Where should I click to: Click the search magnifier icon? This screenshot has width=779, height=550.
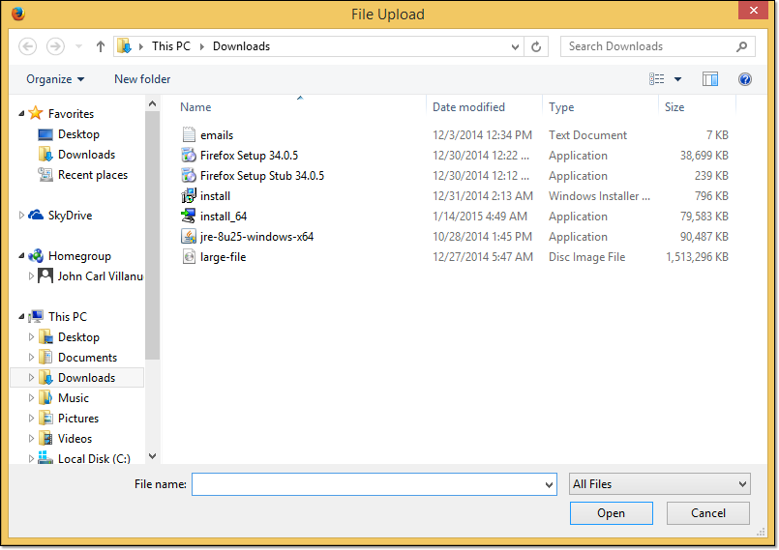[741, 46]
